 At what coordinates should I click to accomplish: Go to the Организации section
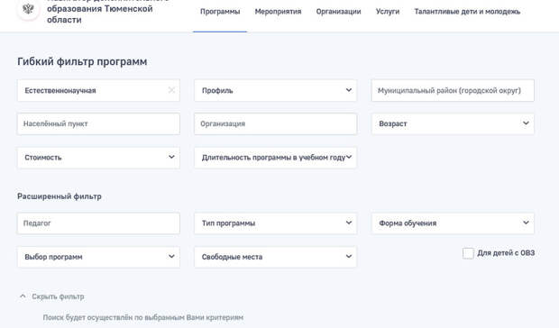(338, 12)
